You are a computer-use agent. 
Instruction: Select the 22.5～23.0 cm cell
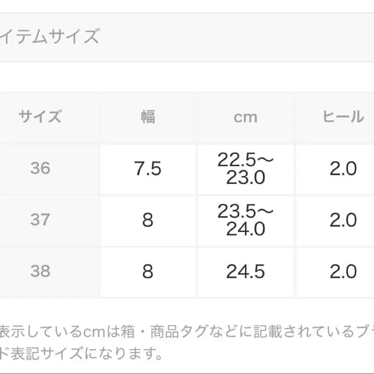click(245, 169)
